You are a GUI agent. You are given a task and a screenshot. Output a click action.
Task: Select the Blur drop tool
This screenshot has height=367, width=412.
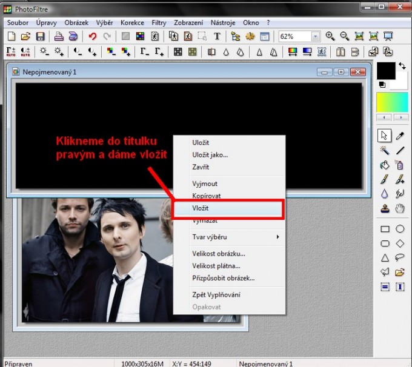click(x=385, y=194)
